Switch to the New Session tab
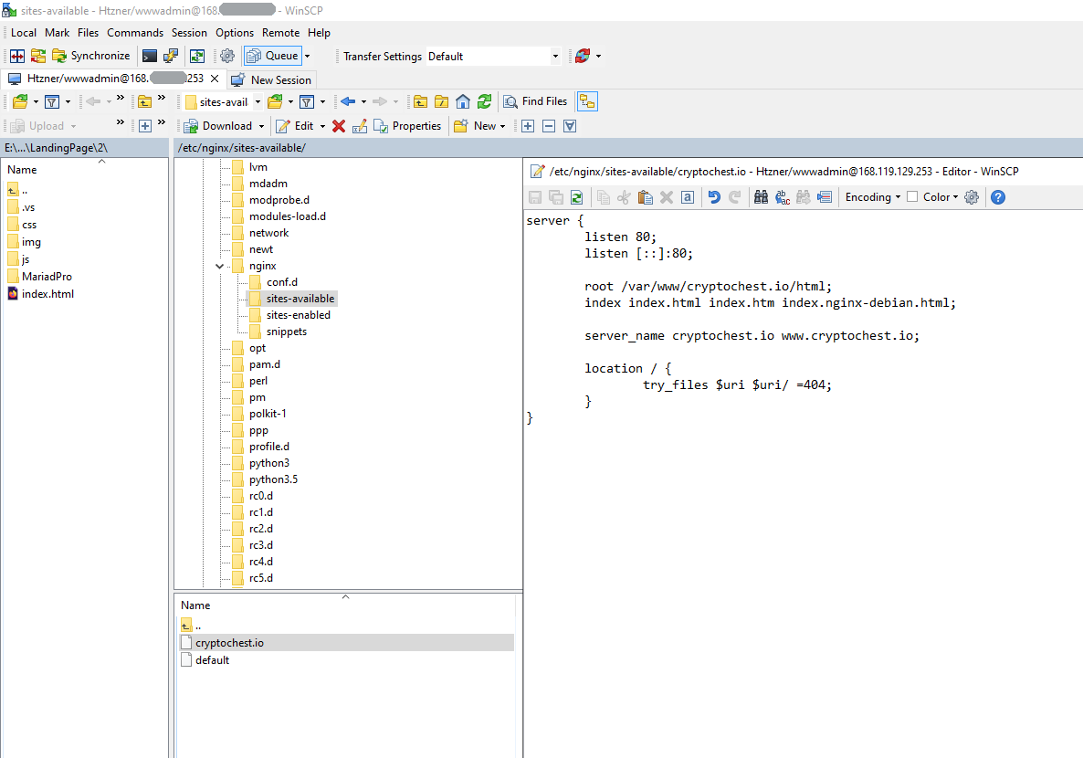The width and height of the screenshot is (1083, 758). (271, 79)
